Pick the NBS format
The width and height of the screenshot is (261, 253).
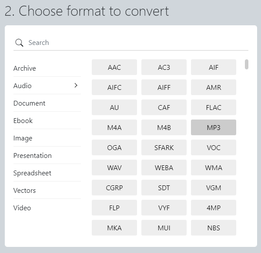tap(214, 228)
